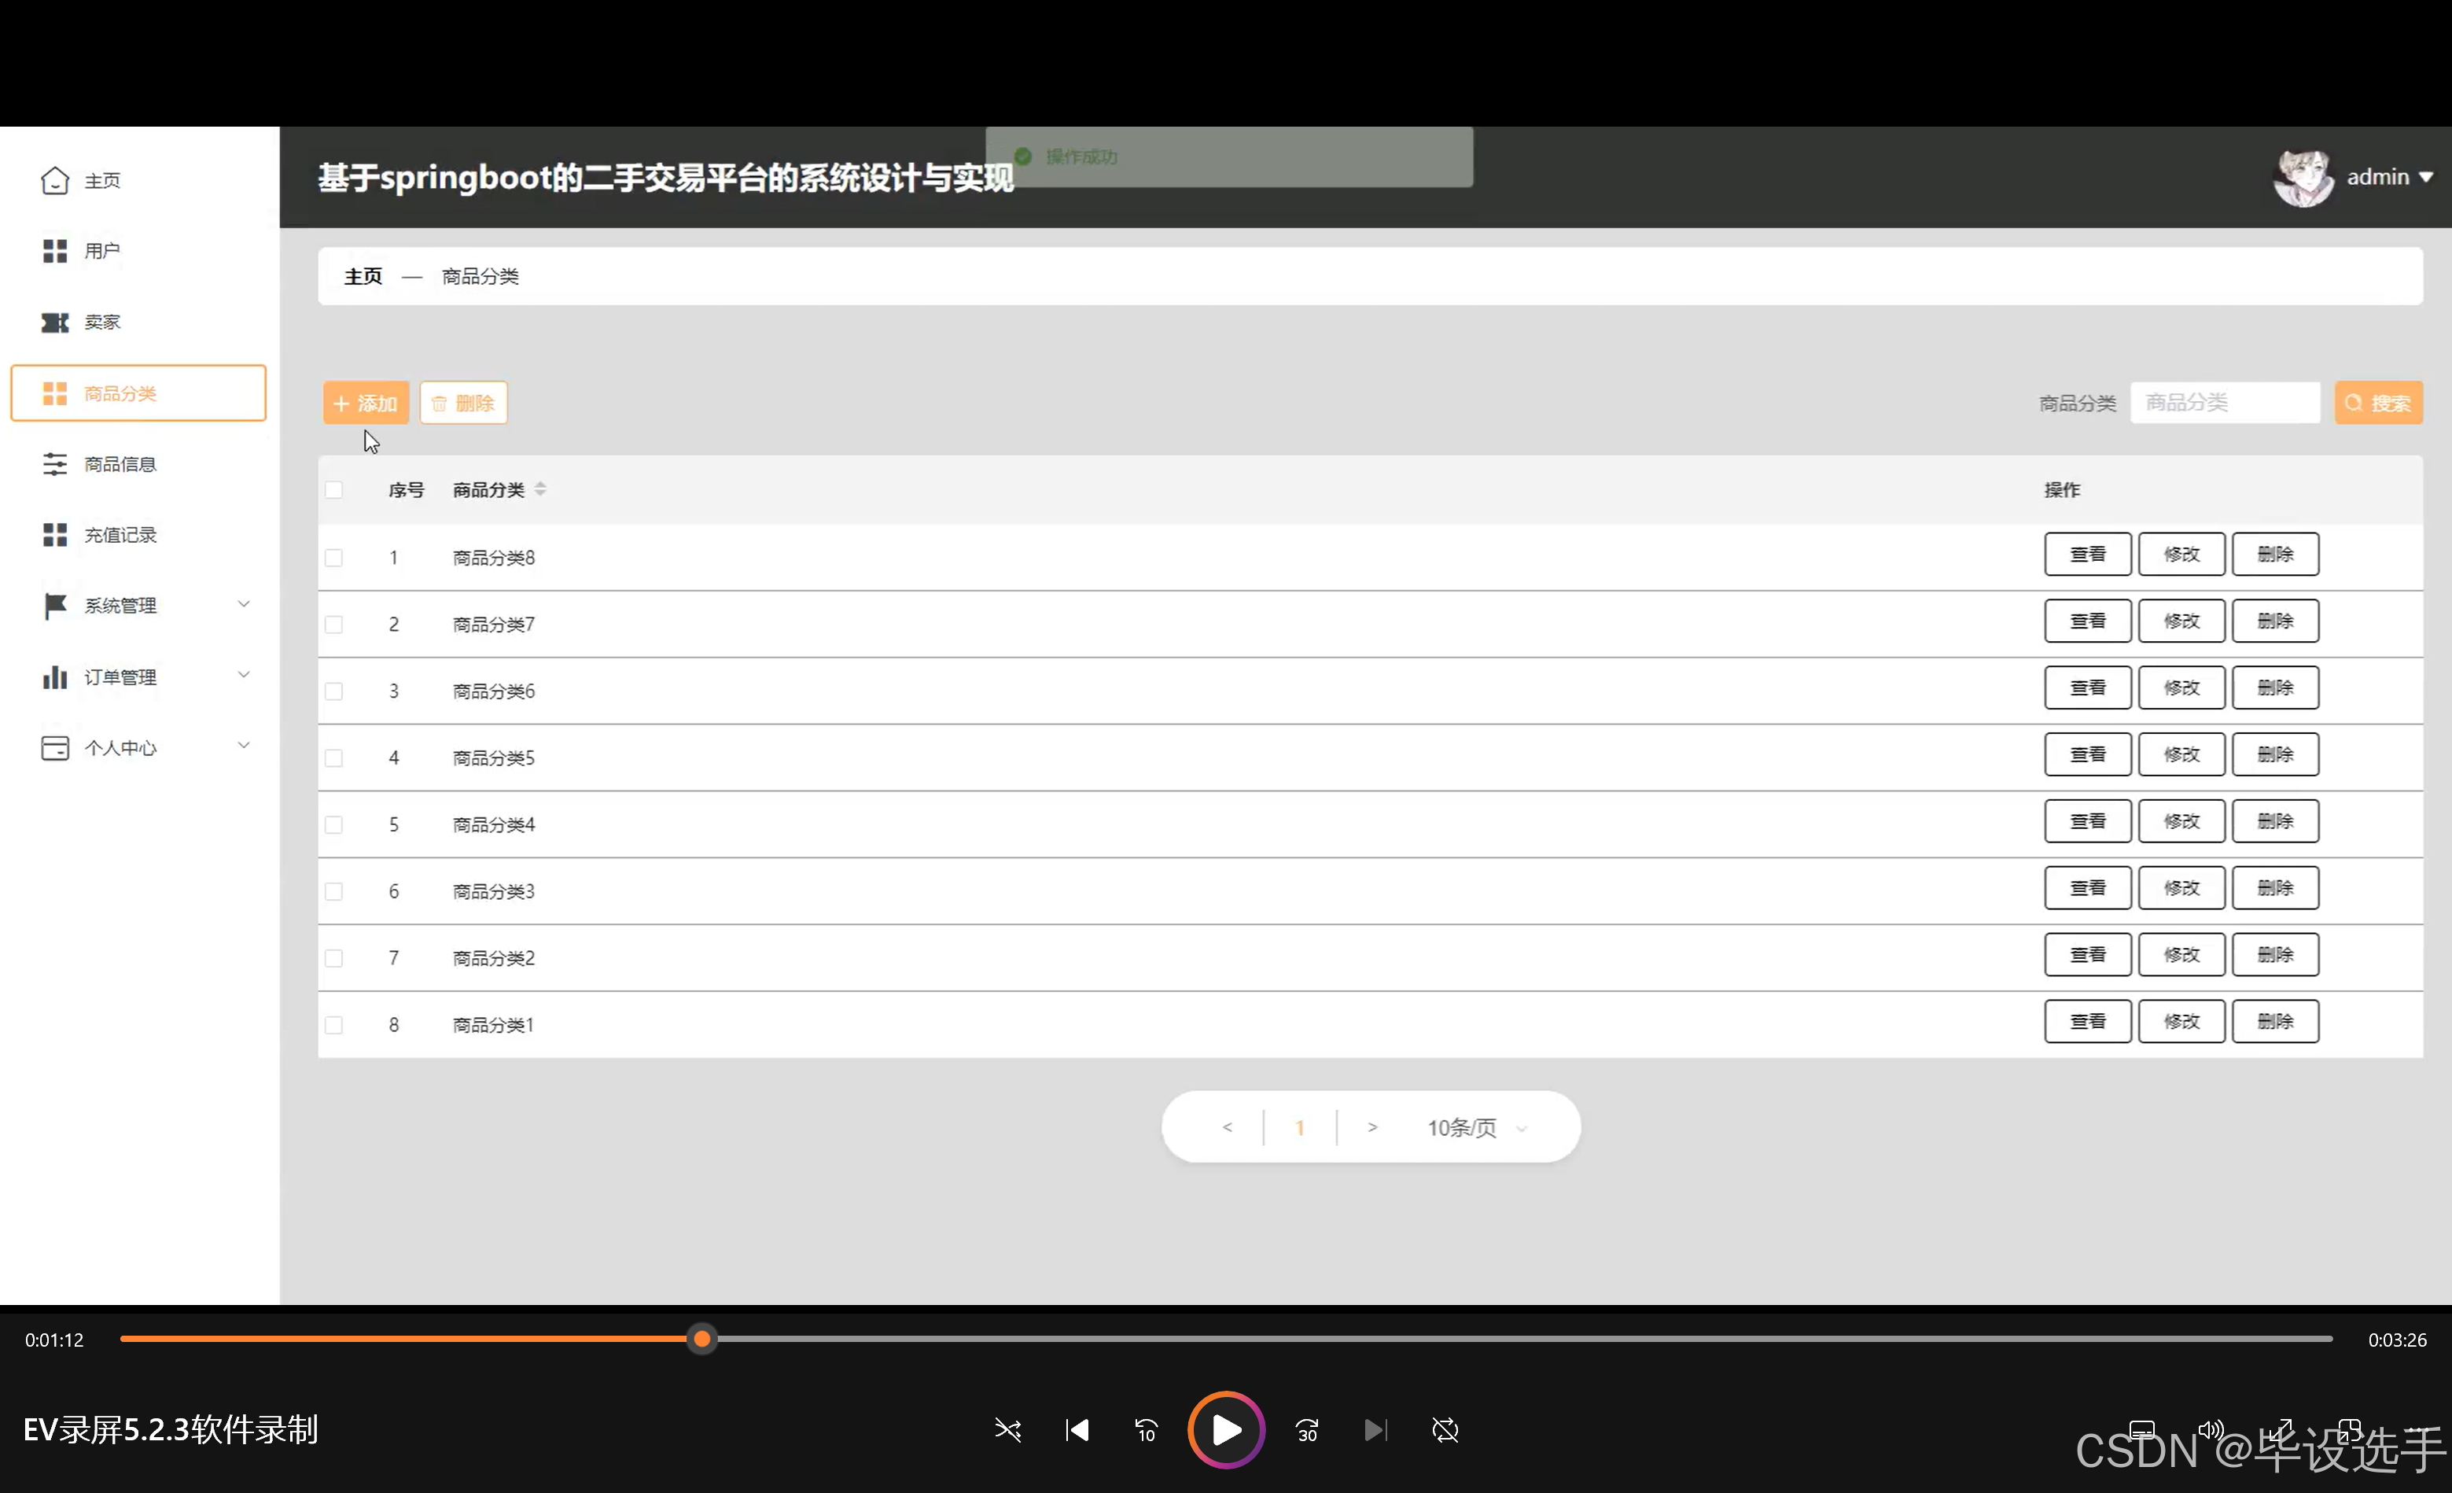Click the 系统管理 flag icon
The width and height of the screenshot is (2452, 1493).
[x=55, y=605]
